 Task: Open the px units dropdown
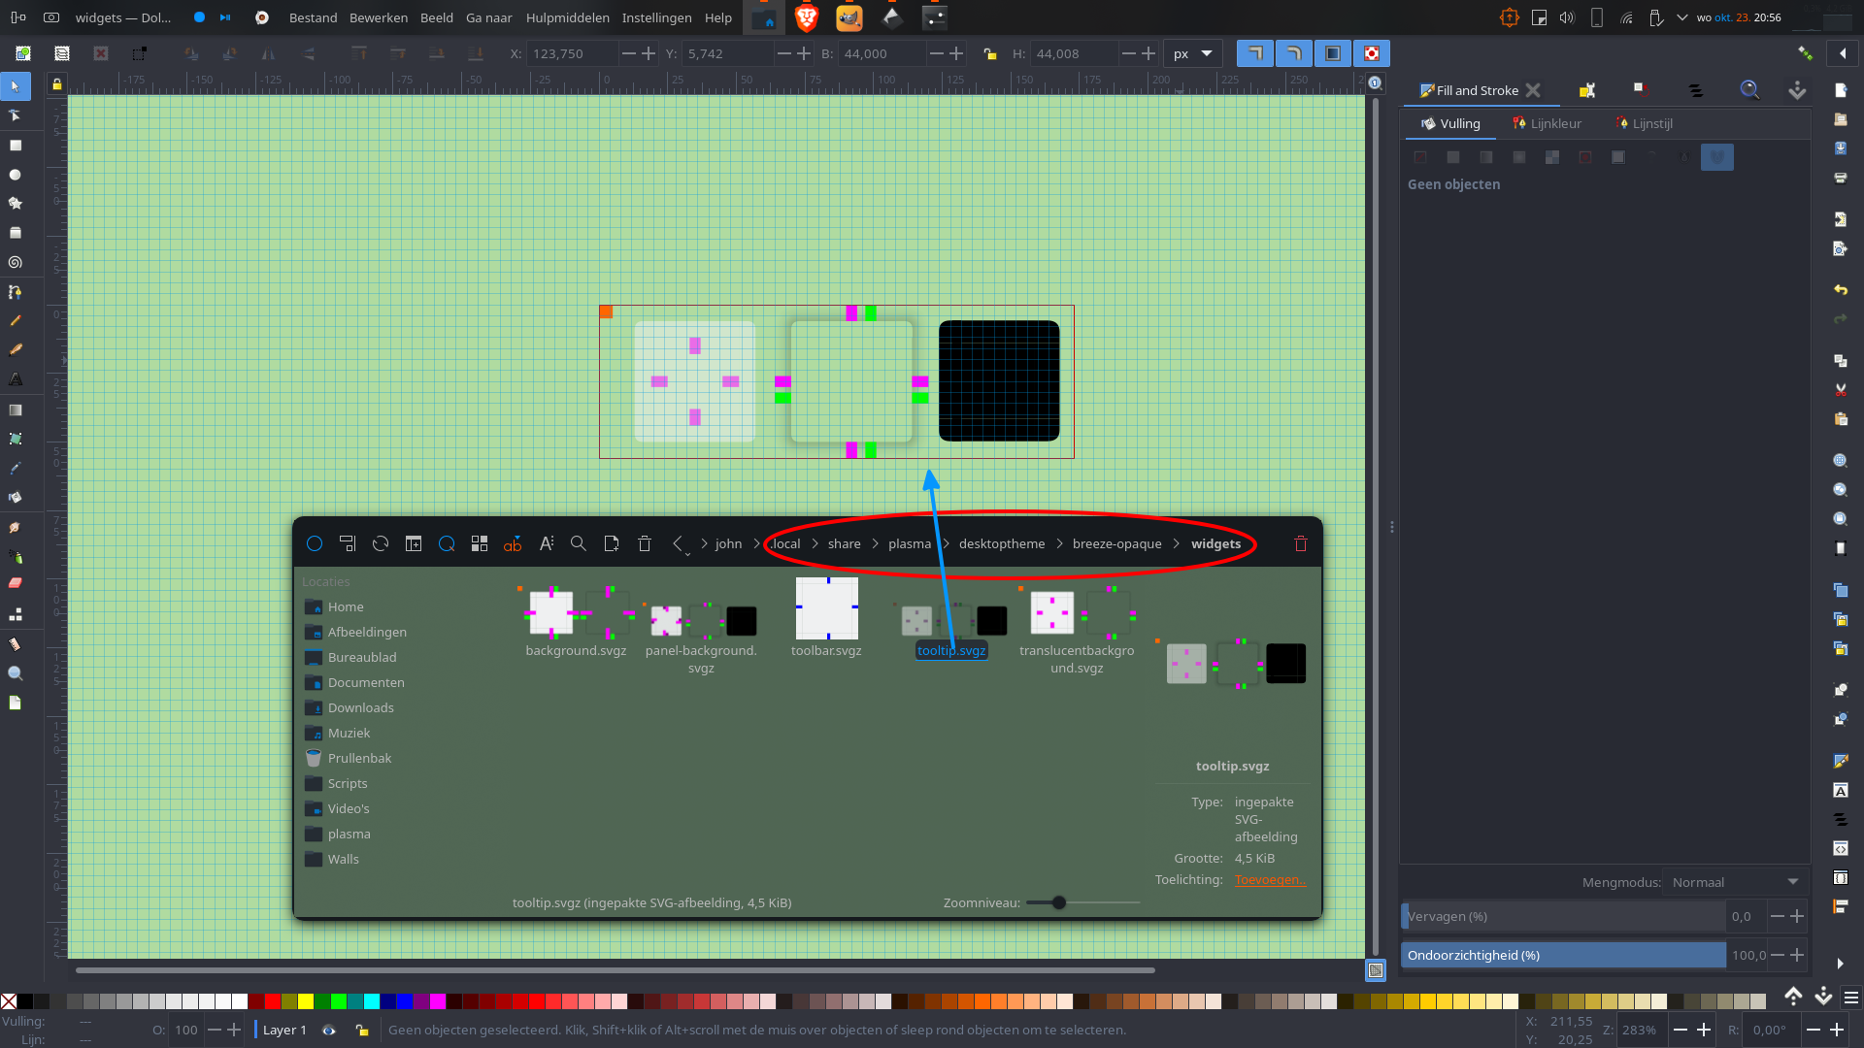tap(1192, 54)
